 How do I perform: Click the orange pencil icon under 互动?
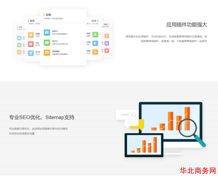95,52
